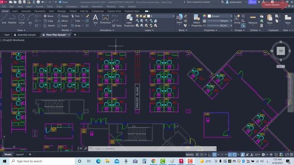Expand the Annotation panel
The height and width of the screenshot is (165, 294).
(107, 30)
